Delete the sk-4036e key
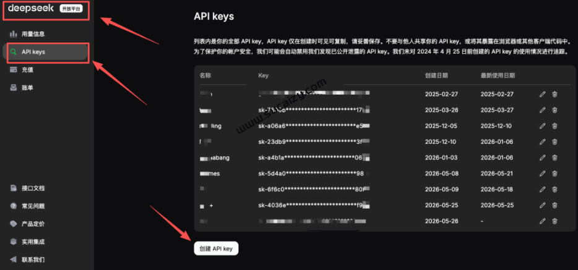578x270 pixels. pos(554,205)
